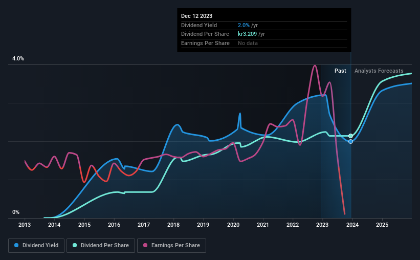Toggle the Earnings Per Share legend button

(171, 246)
